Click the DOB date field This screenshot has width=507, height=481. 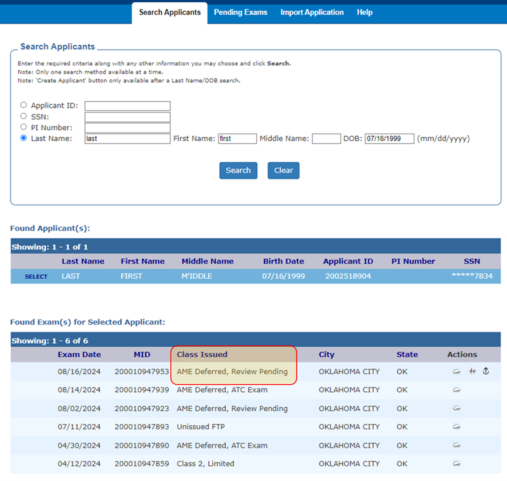389,138
